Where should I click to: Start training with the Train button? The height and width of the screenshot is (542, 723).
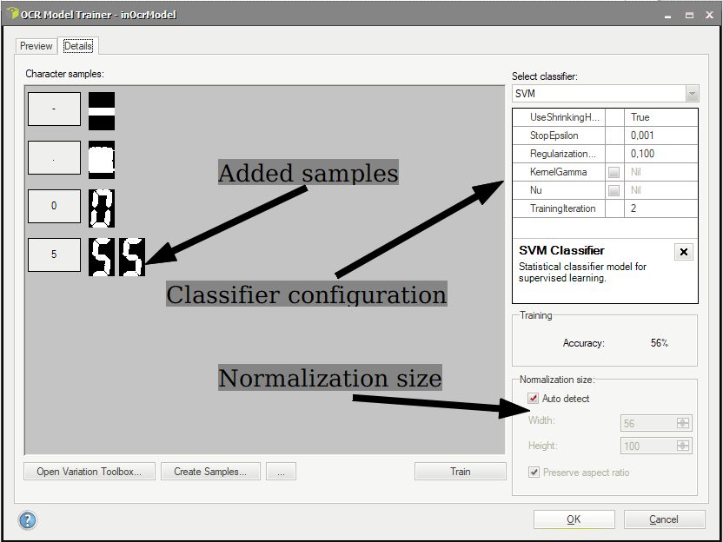(x=461, y=472)
